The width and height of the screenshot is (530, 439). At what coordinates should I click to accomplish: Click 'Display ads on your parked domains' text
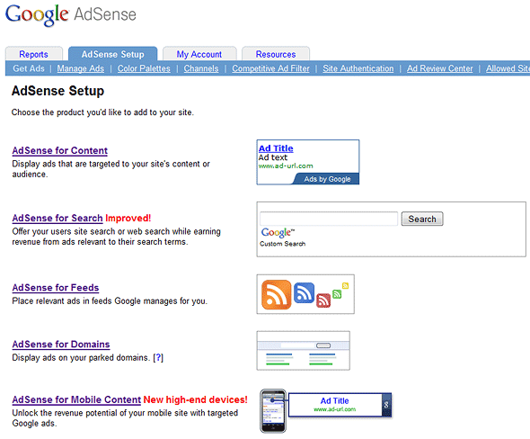click(x=81, y=358)
